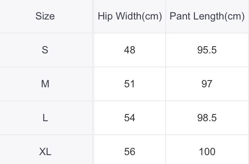Click the word Width(cm) in the header
249x164 pixels.
[x=139, y=16]
